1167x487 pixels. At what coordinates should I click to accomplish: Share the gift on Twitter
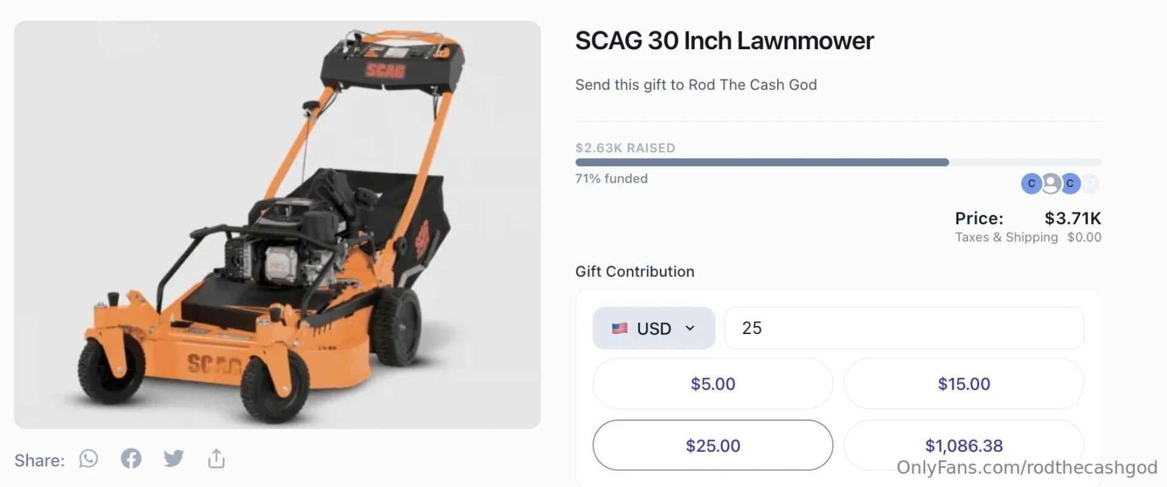pyautogui.click(x=173, y=458)
